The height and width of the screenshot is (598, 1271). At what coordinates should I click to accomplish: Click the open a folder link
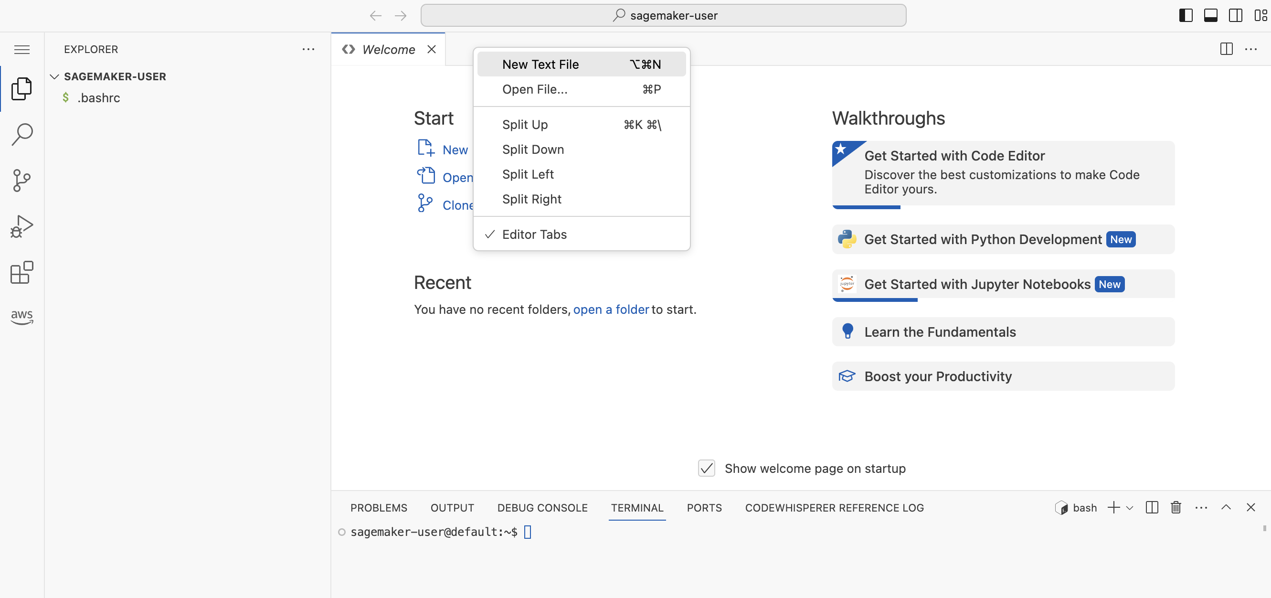click(x=611, y=310)
